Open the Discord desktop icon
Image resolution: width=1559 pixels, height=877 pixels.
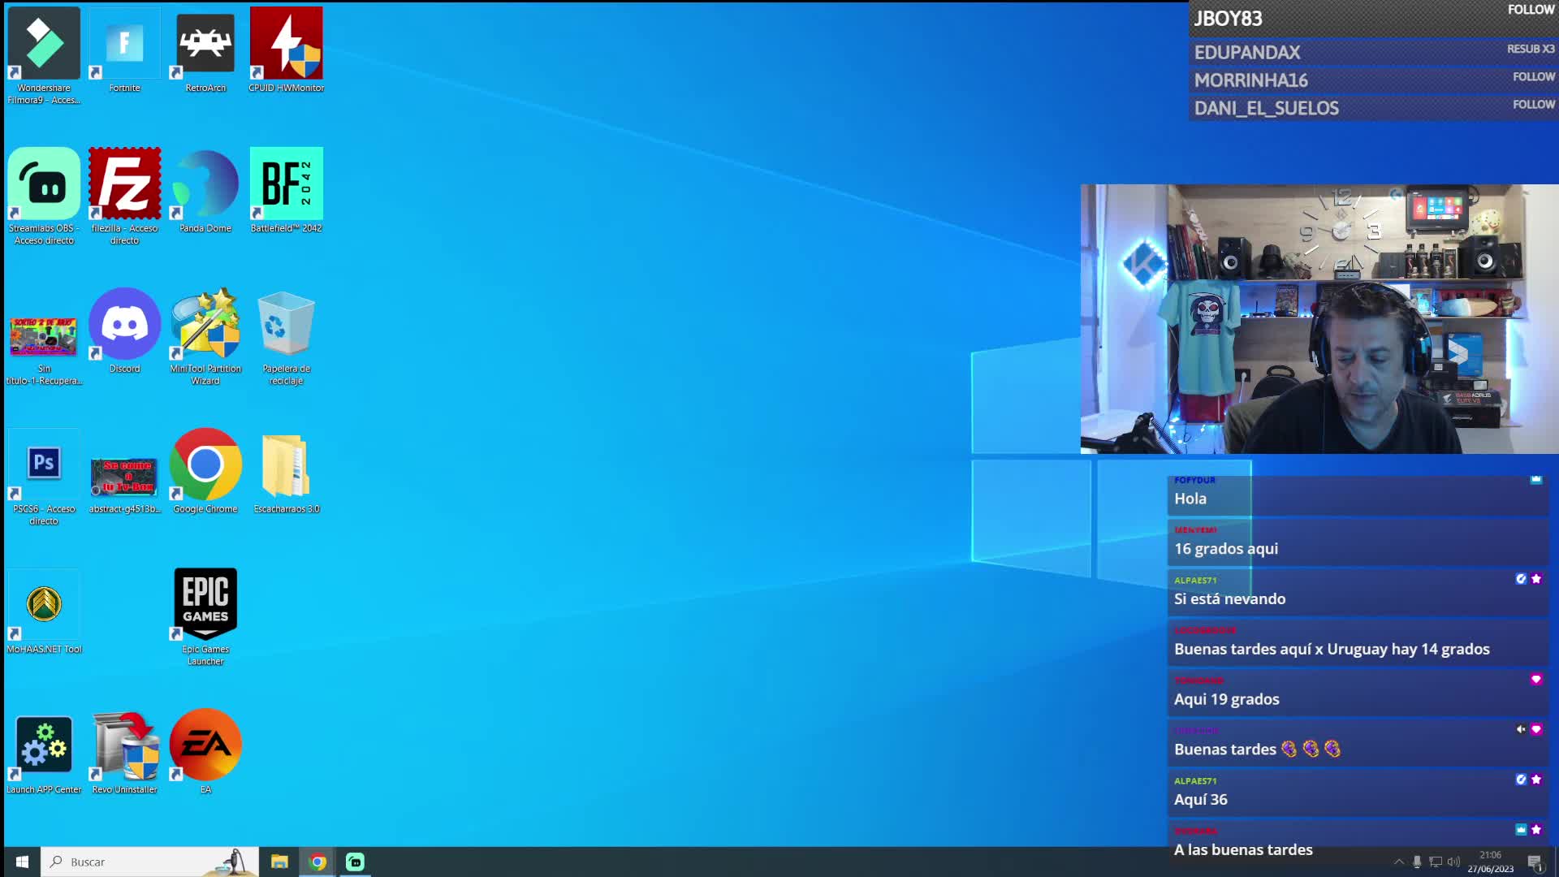click(124, 330)
